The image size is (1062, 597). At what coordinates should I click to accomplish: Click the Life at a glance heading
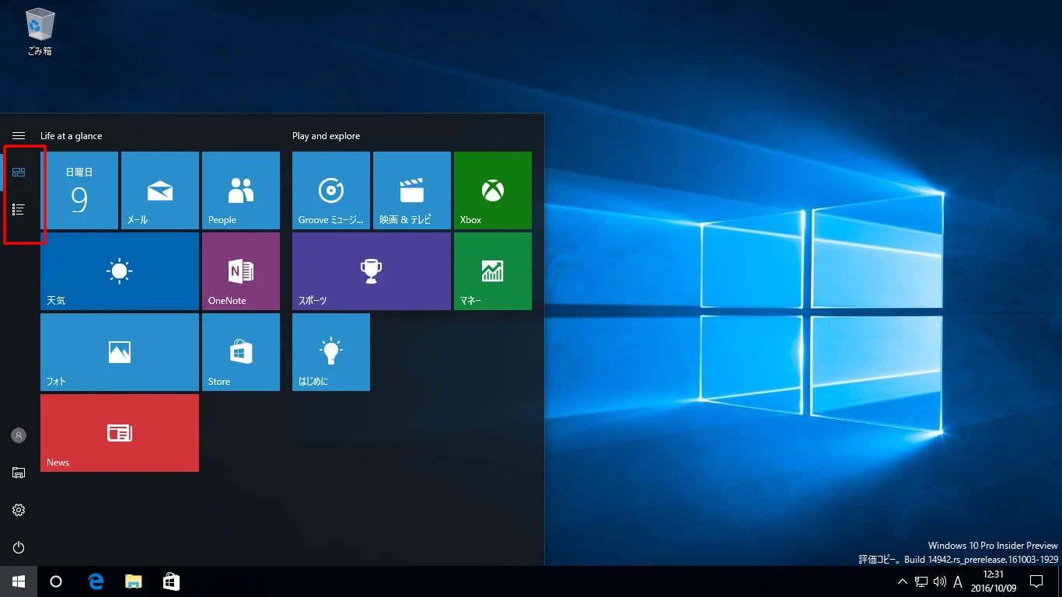pyautogui.click(x=72, y=136)
